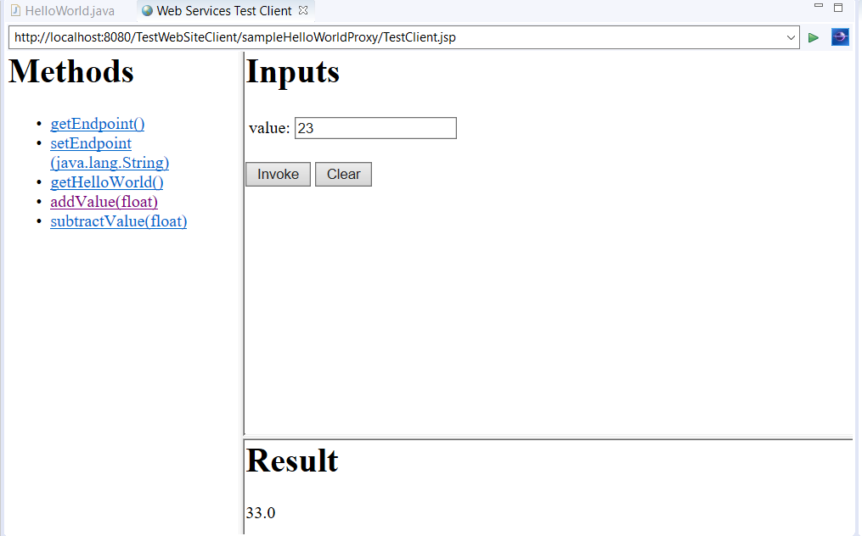Clear the input values
Screen dimensions: 862x536
tap(343, 174)
